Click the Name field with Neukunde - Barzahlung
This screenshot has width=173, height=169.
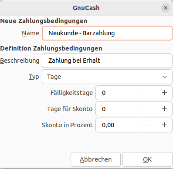coord(107,33)
